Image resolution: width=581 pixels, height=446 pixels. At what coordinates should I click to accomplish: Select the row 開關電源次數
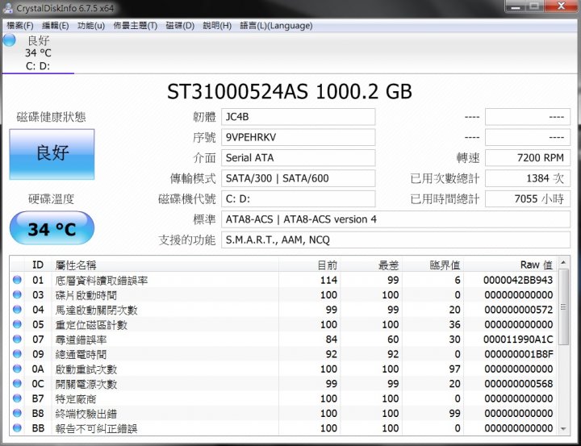(x=283, y=384)
